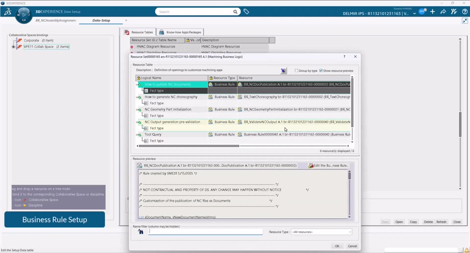The image size is (470, 253).
Task: Click the Close button in background window
Action: pos(457,222)
